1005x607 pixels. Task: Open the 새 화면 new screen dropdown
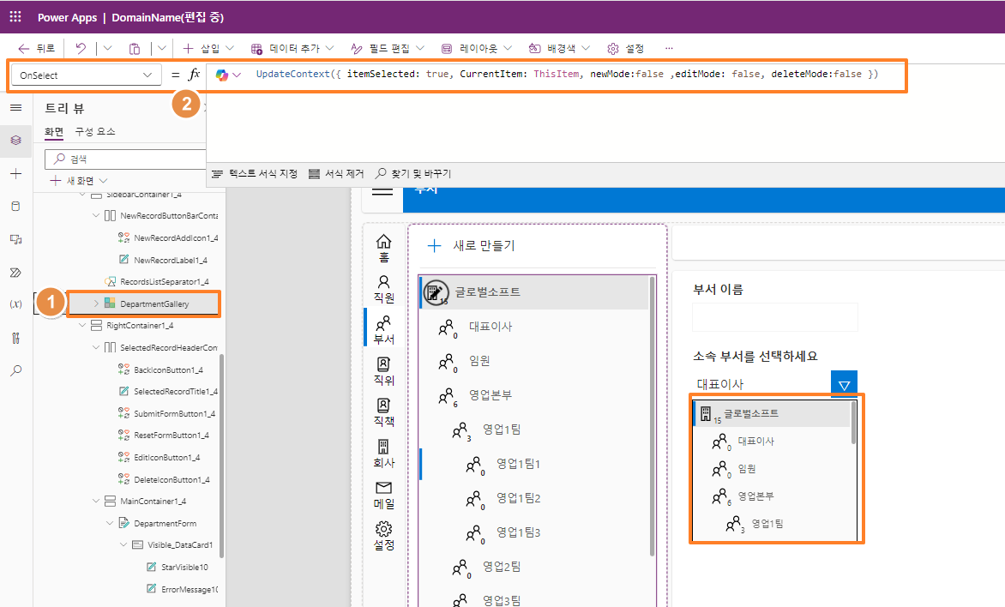78,181
